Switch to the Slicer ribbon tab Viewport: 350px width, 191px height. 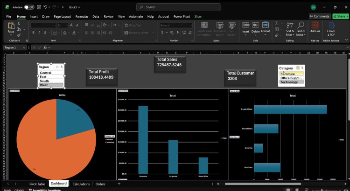[x=198, y=16]
